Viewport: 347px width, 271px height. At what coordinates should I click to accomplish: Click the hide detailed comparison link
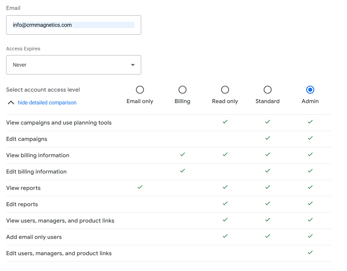tap(47, 103)
